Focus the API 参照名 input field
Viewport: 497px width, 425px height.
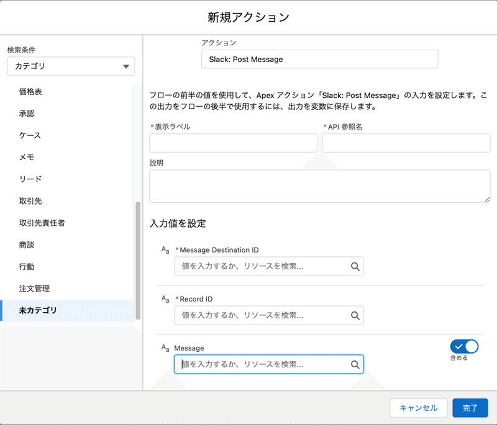click(406, 143)
